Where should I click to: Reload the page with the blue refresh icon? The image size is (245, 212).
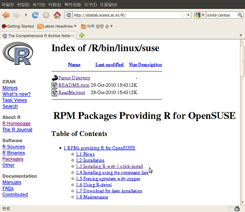point(35,15)
